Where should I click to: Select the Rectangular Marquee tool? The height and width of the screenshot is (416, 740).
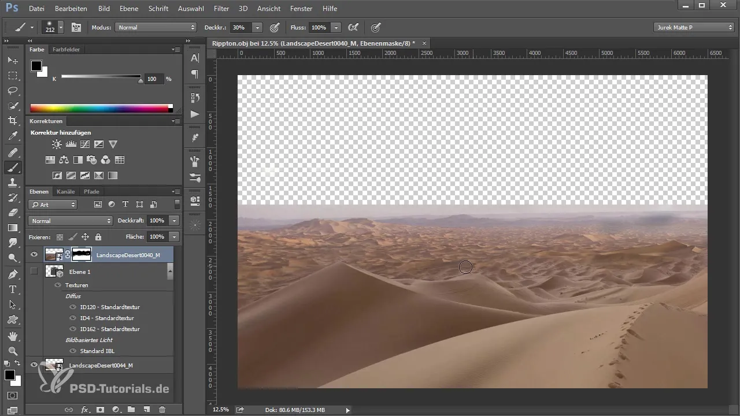[13, 76]
